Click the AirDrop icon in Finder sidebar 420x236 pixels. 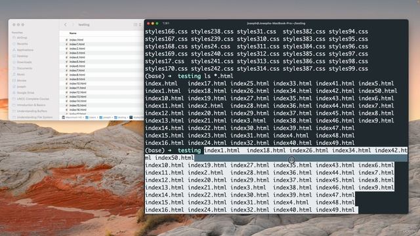[x=14, y=38]
